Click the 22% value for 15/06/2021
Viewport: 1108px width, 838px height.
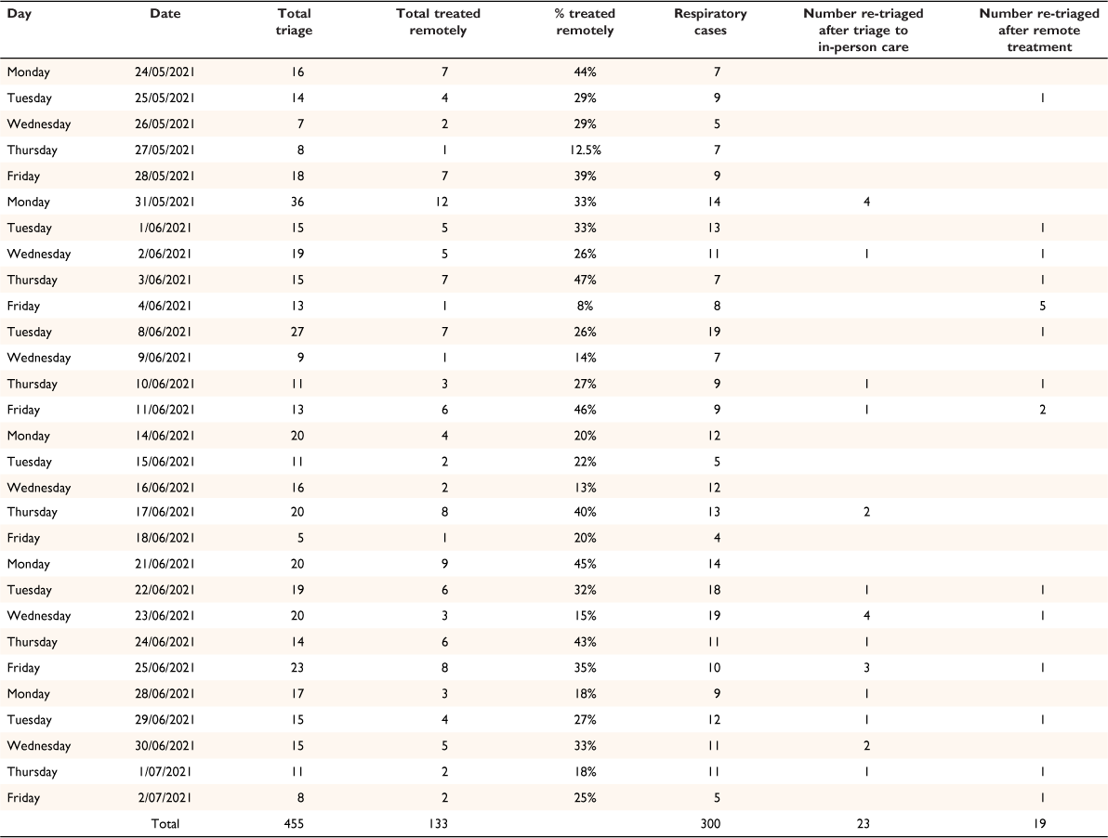(x=585, y=462)
